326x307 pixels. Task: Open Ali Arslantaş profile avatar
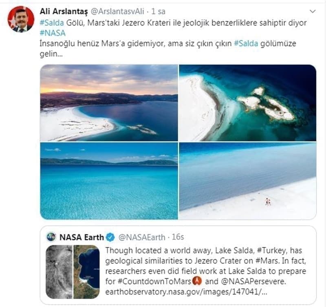tap(21, 19)
